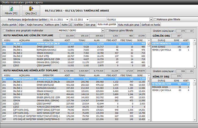Select ASETAT MONTAJ row in daily DURUŞ list

pyautogui.click(x=171, y=44)
